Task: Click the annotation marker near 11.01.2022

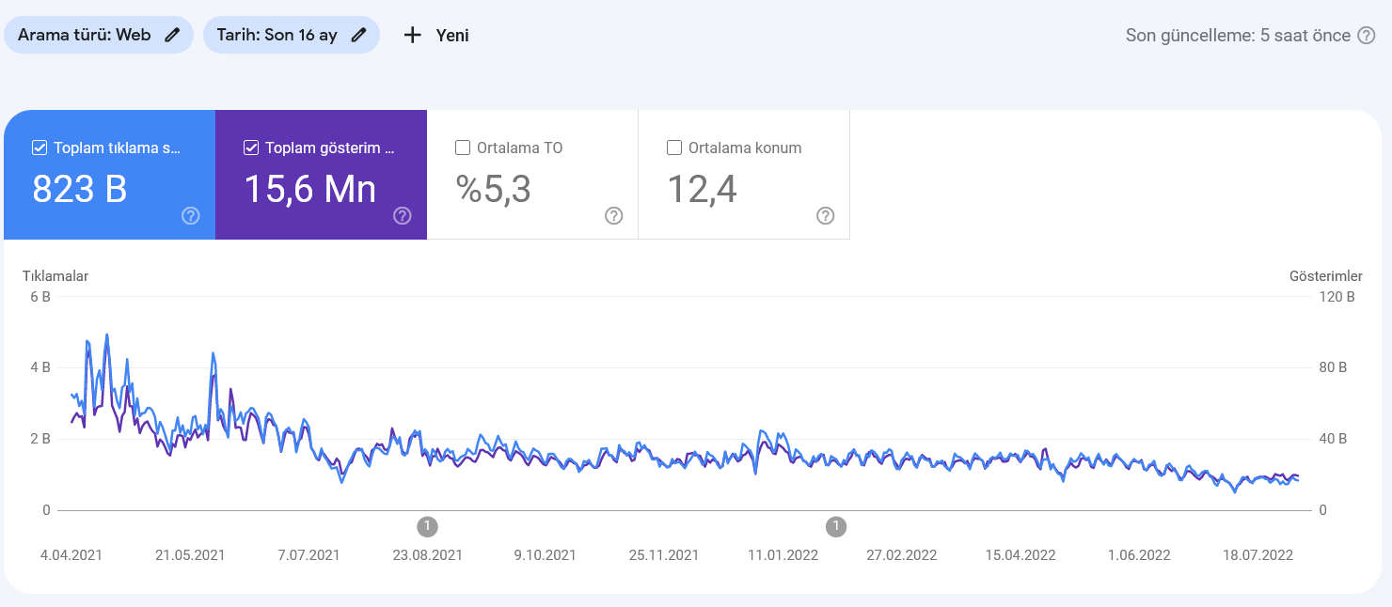Action: pos(836,526)
